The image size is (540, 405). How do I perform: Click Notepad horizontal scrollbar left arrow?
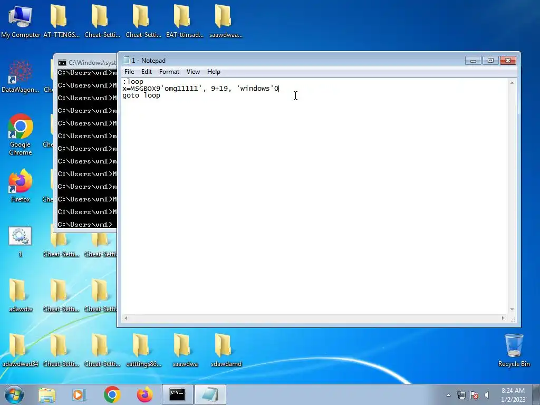click(126, 318)
